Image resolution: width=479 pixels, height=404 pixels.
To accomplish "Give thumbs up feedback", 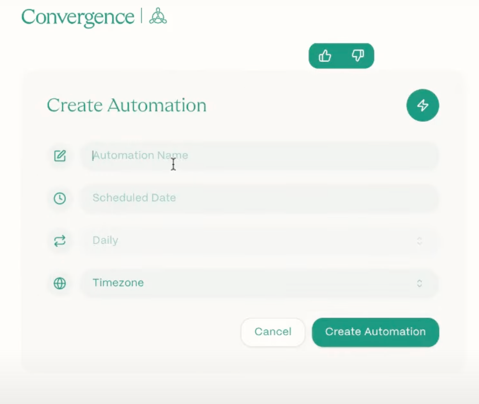I will 325,56.
